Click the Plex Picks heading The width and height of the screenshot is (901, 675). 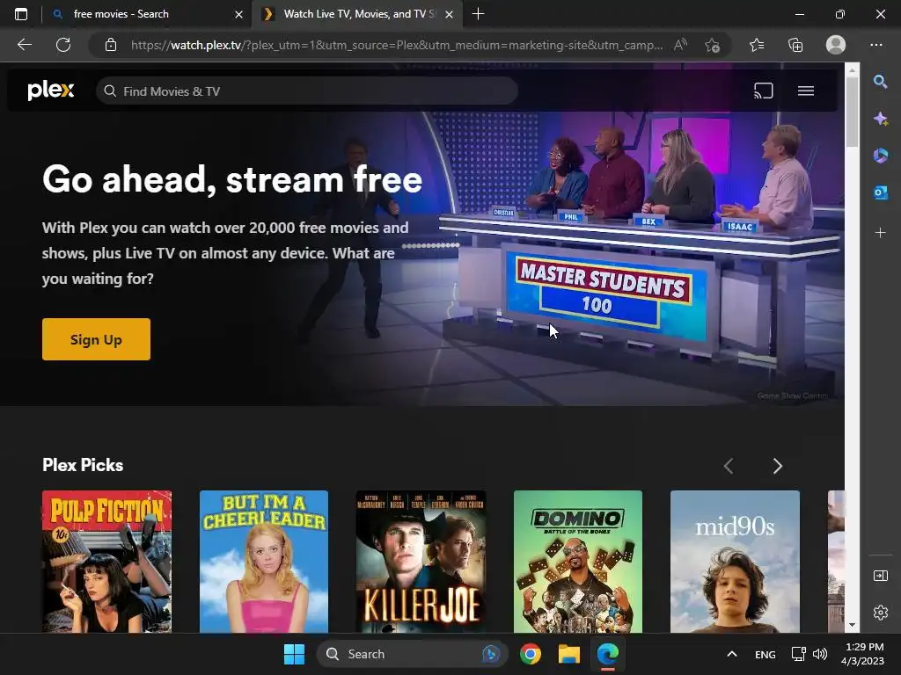click(83, 465)
